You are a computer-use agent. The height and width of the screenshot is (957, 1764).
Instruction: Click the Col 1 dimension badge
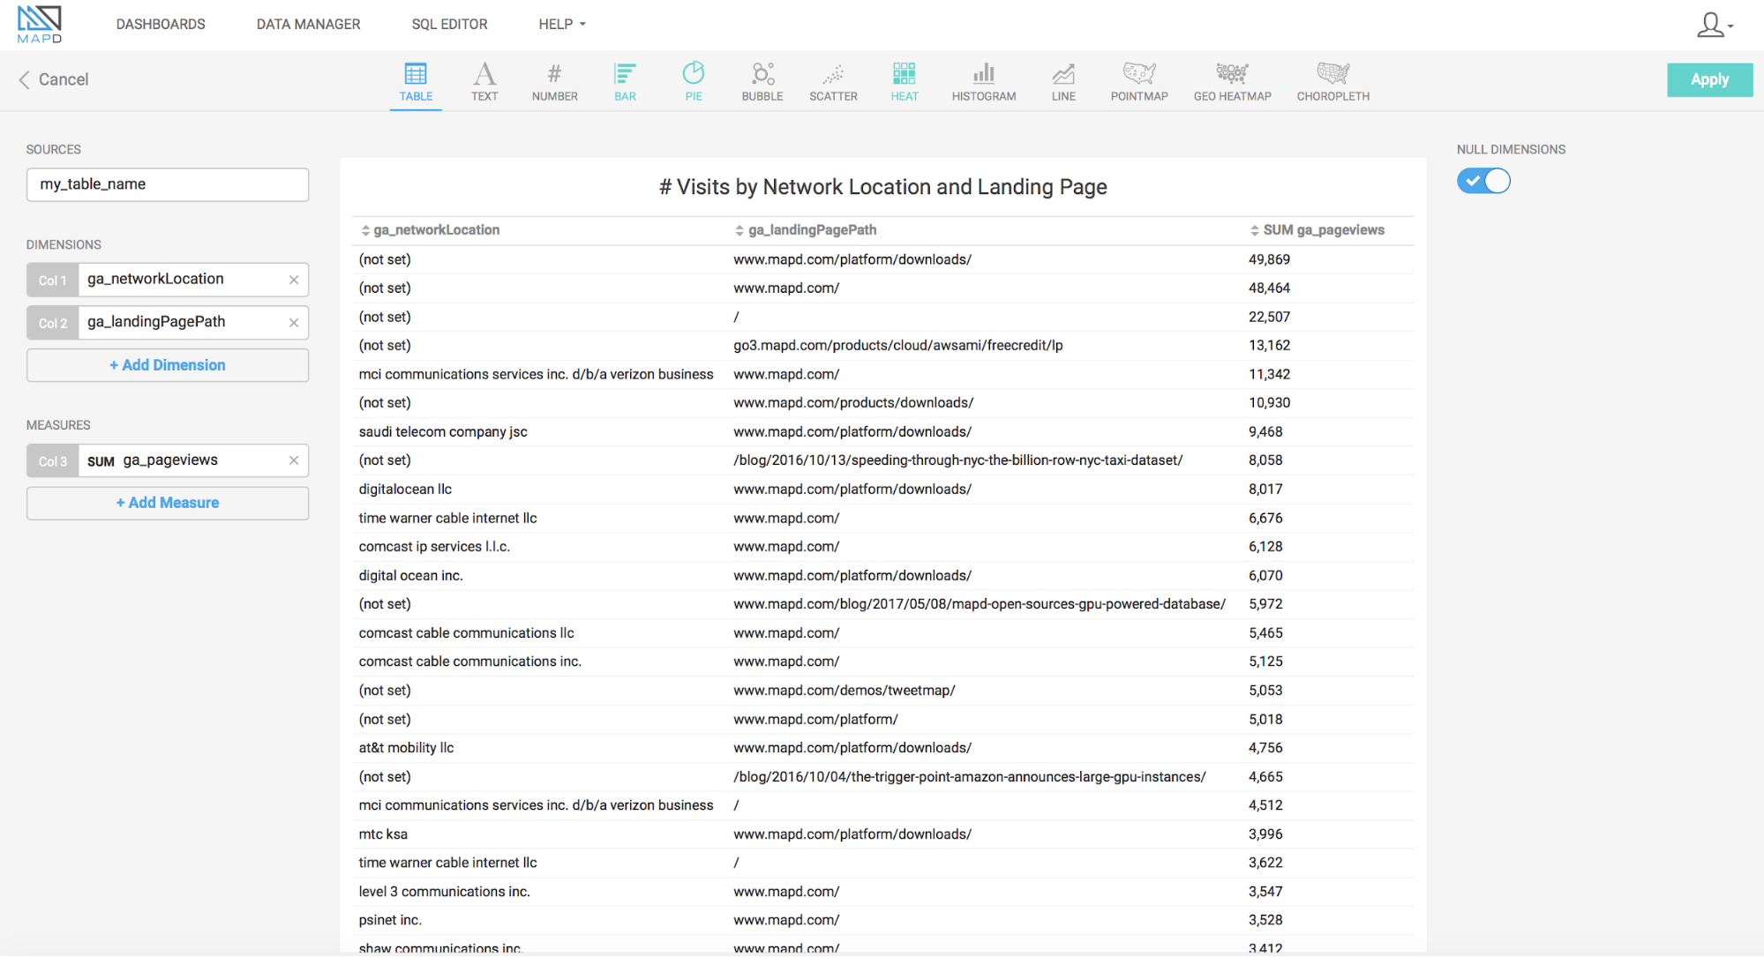(53, 280)
